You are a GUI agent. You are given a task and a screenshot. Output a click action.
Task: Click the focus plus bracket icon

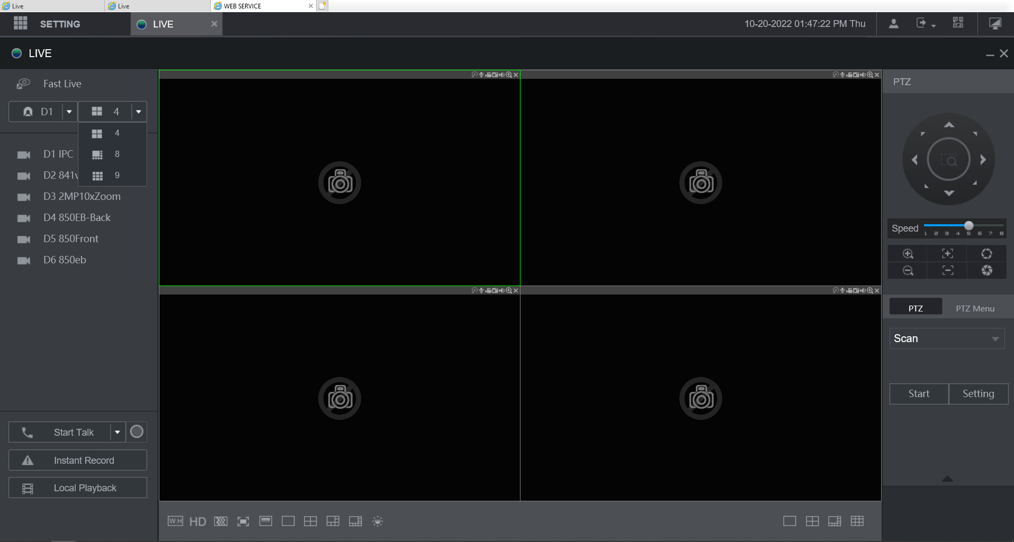point(948,254)
